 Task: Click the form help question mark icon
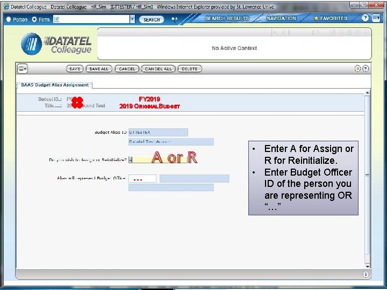tap(365, 69)
